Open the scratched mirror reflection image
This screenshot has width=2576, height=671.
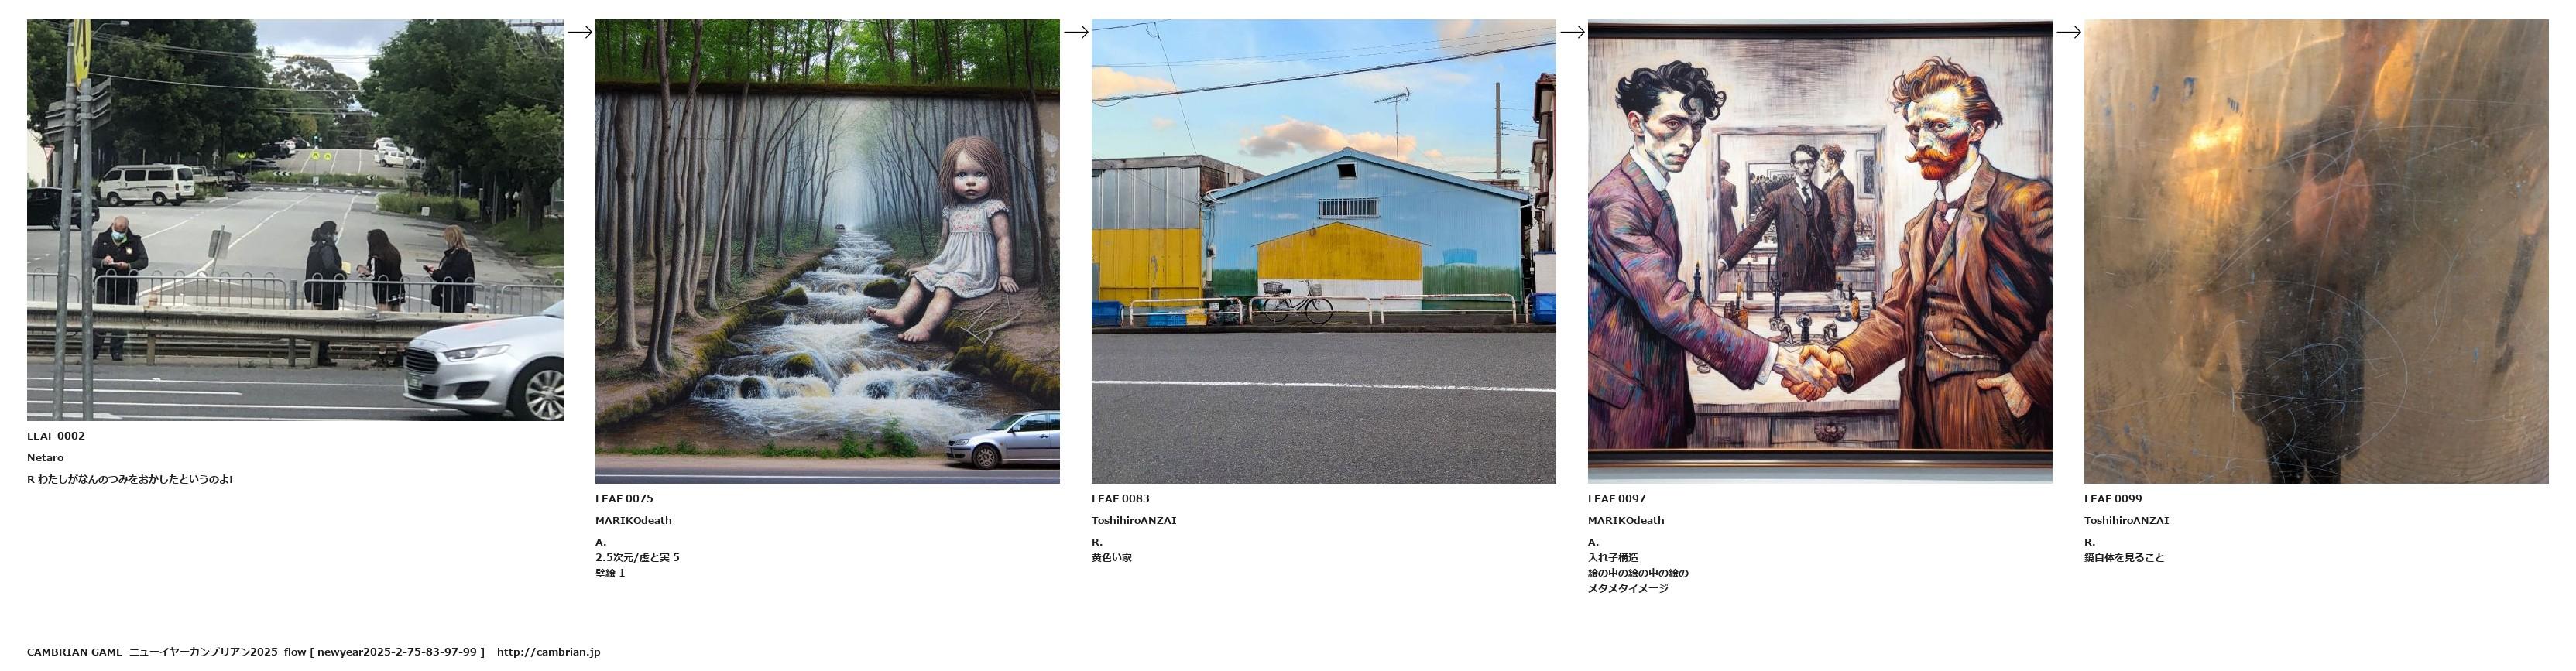pos(2316,252)
